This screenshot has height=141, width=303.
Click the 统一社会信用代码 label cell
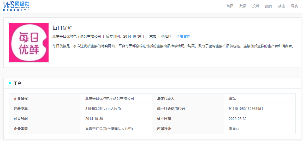(188, 109)
